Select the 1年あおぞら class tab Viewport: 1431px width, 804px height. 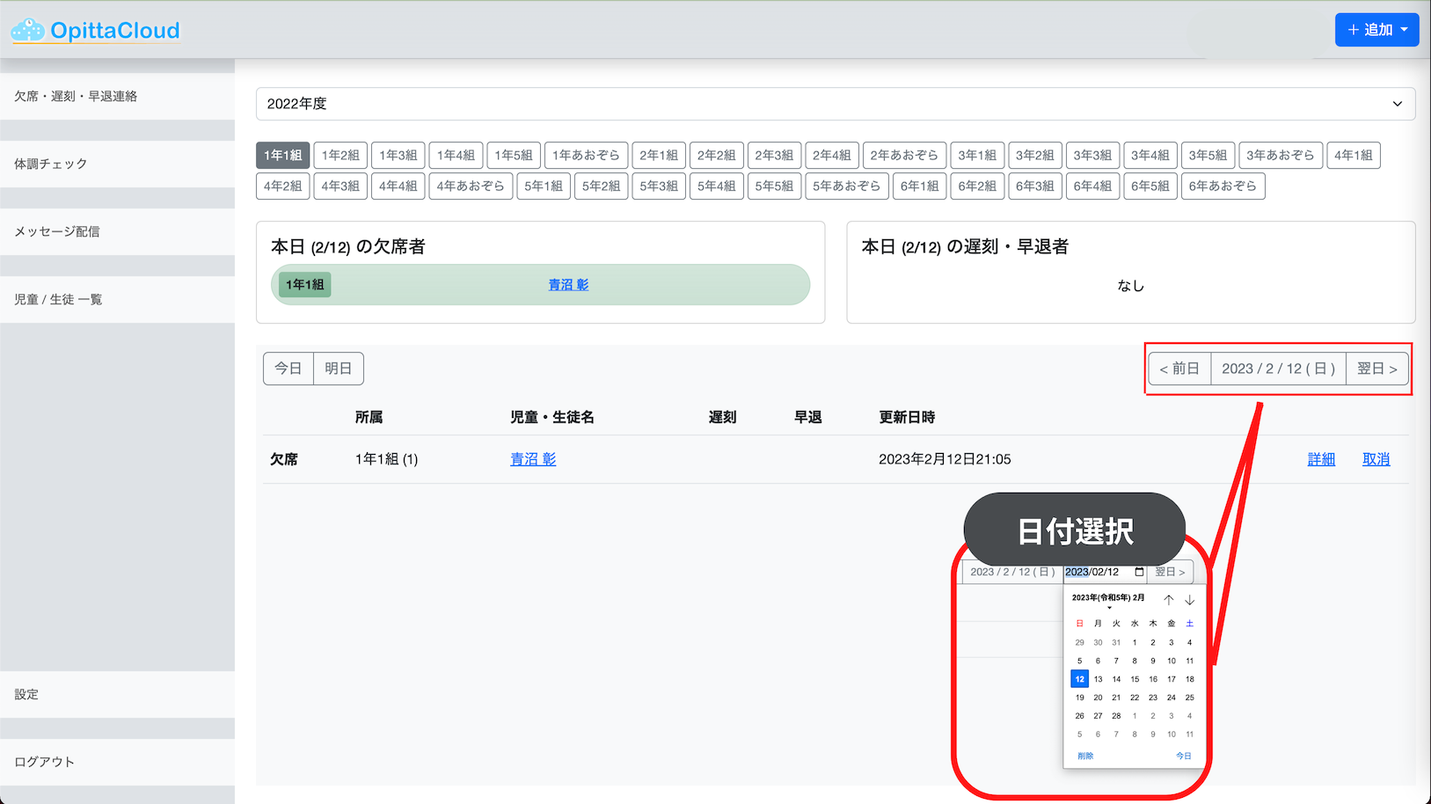[x=586, y=155]
